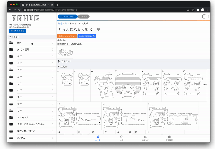Screen dimensions: 215x149
Task: Close the とっとこハム太郎 browser tab
Action: click(x=52, y=5)
